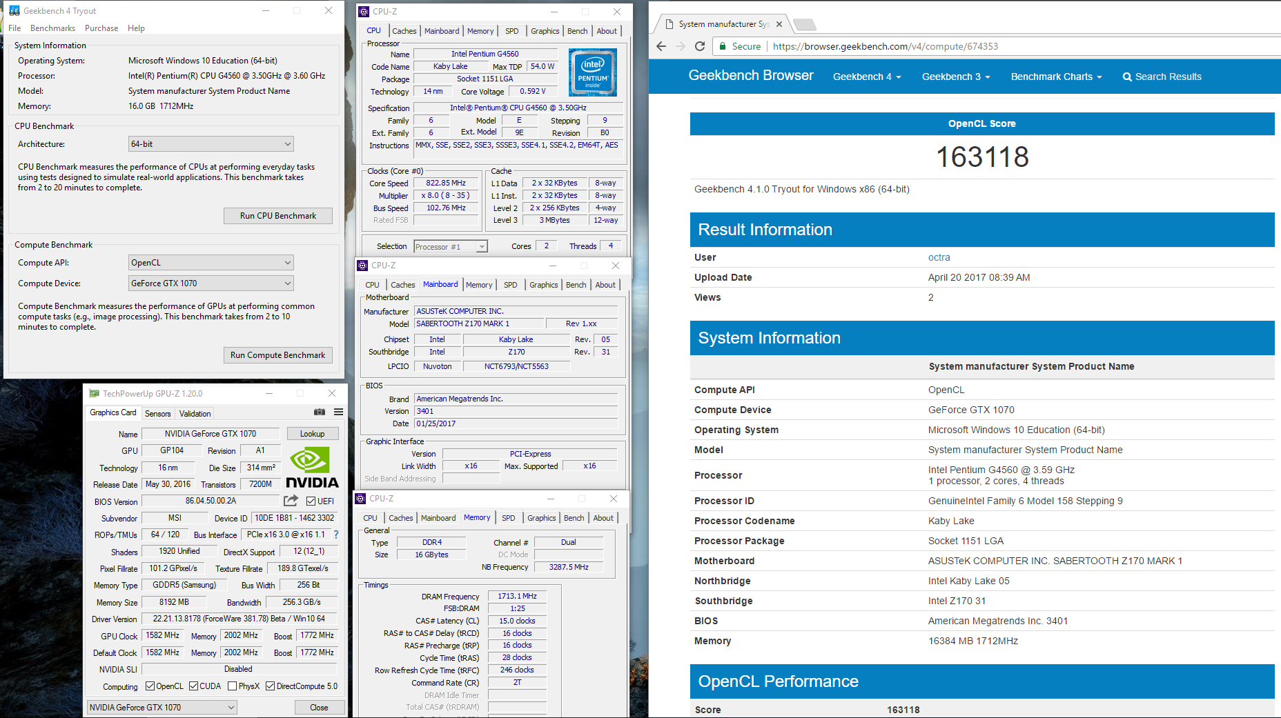
Task: Click the NVIDIA logo in GPU-Z
Action: (x=312, y=468)
